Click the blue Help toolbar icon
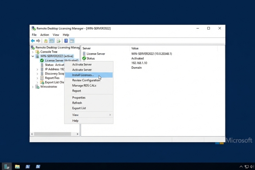Screen dimensions: 255x170 tap(66, 41)
